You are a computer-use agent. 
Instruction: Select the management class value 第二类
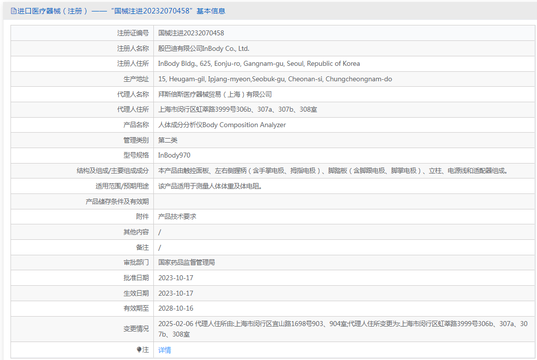(x=168, y=140)
